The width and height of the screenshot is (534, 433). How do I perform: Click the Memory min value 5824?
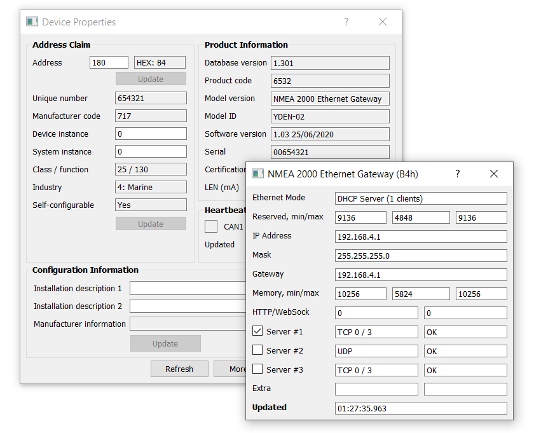coord(421,294)
